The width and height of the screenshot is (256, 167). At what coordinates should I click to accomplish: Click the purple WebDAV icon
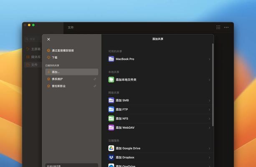(x=111, y=127)
